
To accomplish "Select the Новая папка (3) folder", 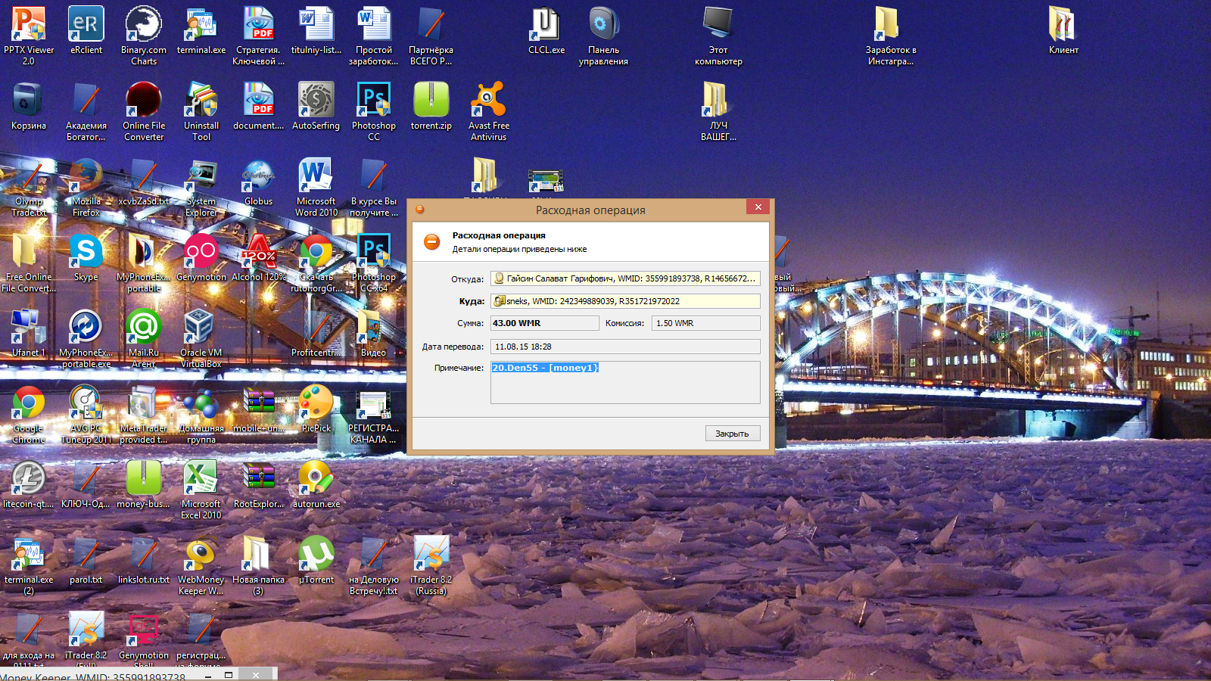I will pyautogui.click(x=259, y=564).
